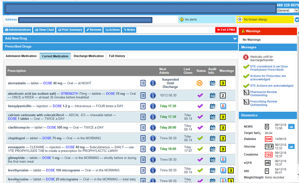Click DOSE link in clopidogrel row

[47, 138]
